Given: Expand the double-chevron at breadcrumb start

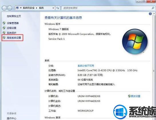Looking at the screenshot, I should [x=21, y=8].
